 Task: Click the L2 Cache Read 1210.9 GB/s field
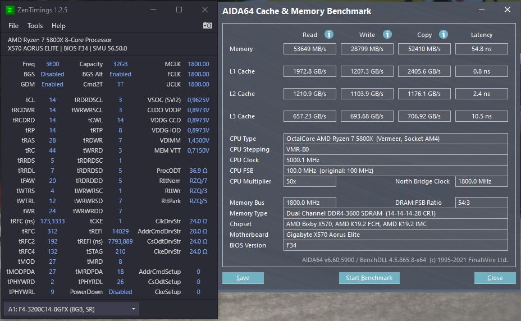pyautogui.click(x=310, y=94)
